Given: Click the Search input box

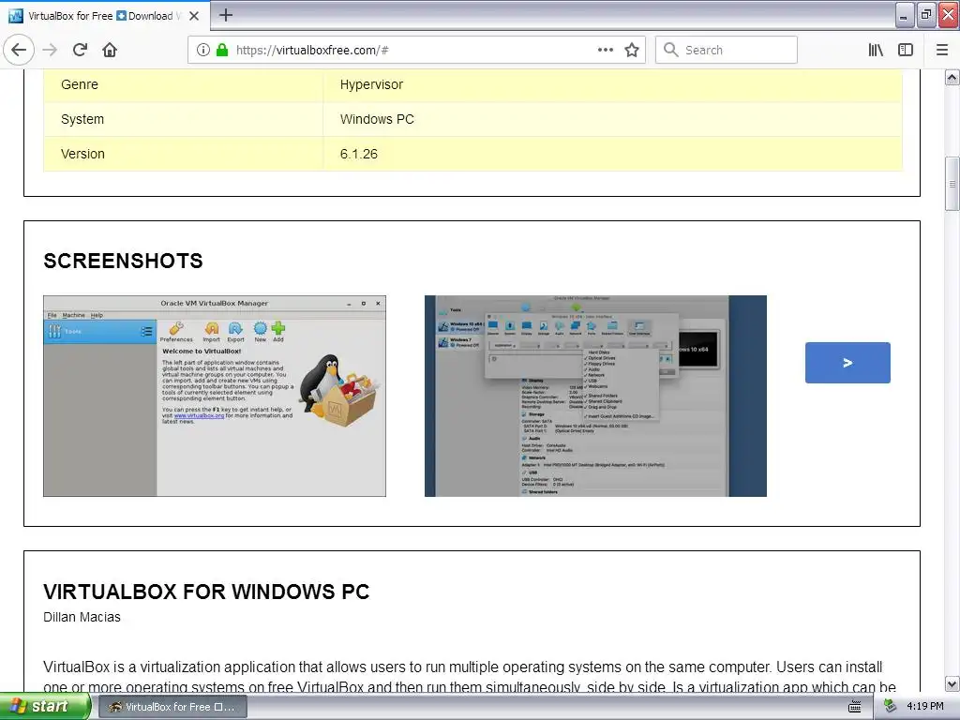Looking at the screenshot, I should coord(727,50).
